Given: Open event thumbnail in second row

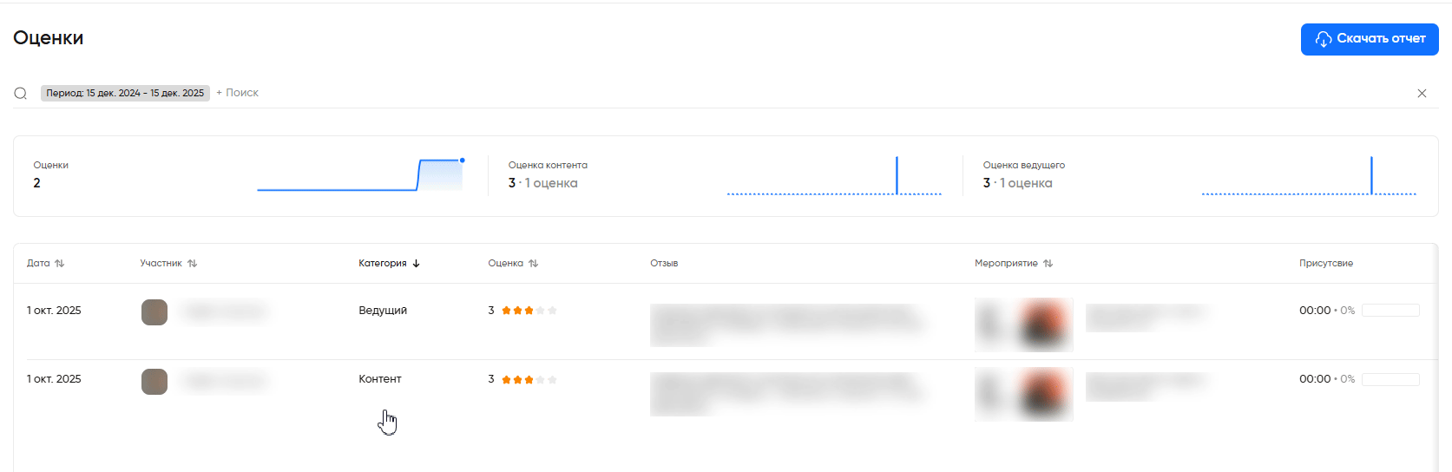Looking at the screenshot, I should pyautogui.click(x=1024, y=394).
